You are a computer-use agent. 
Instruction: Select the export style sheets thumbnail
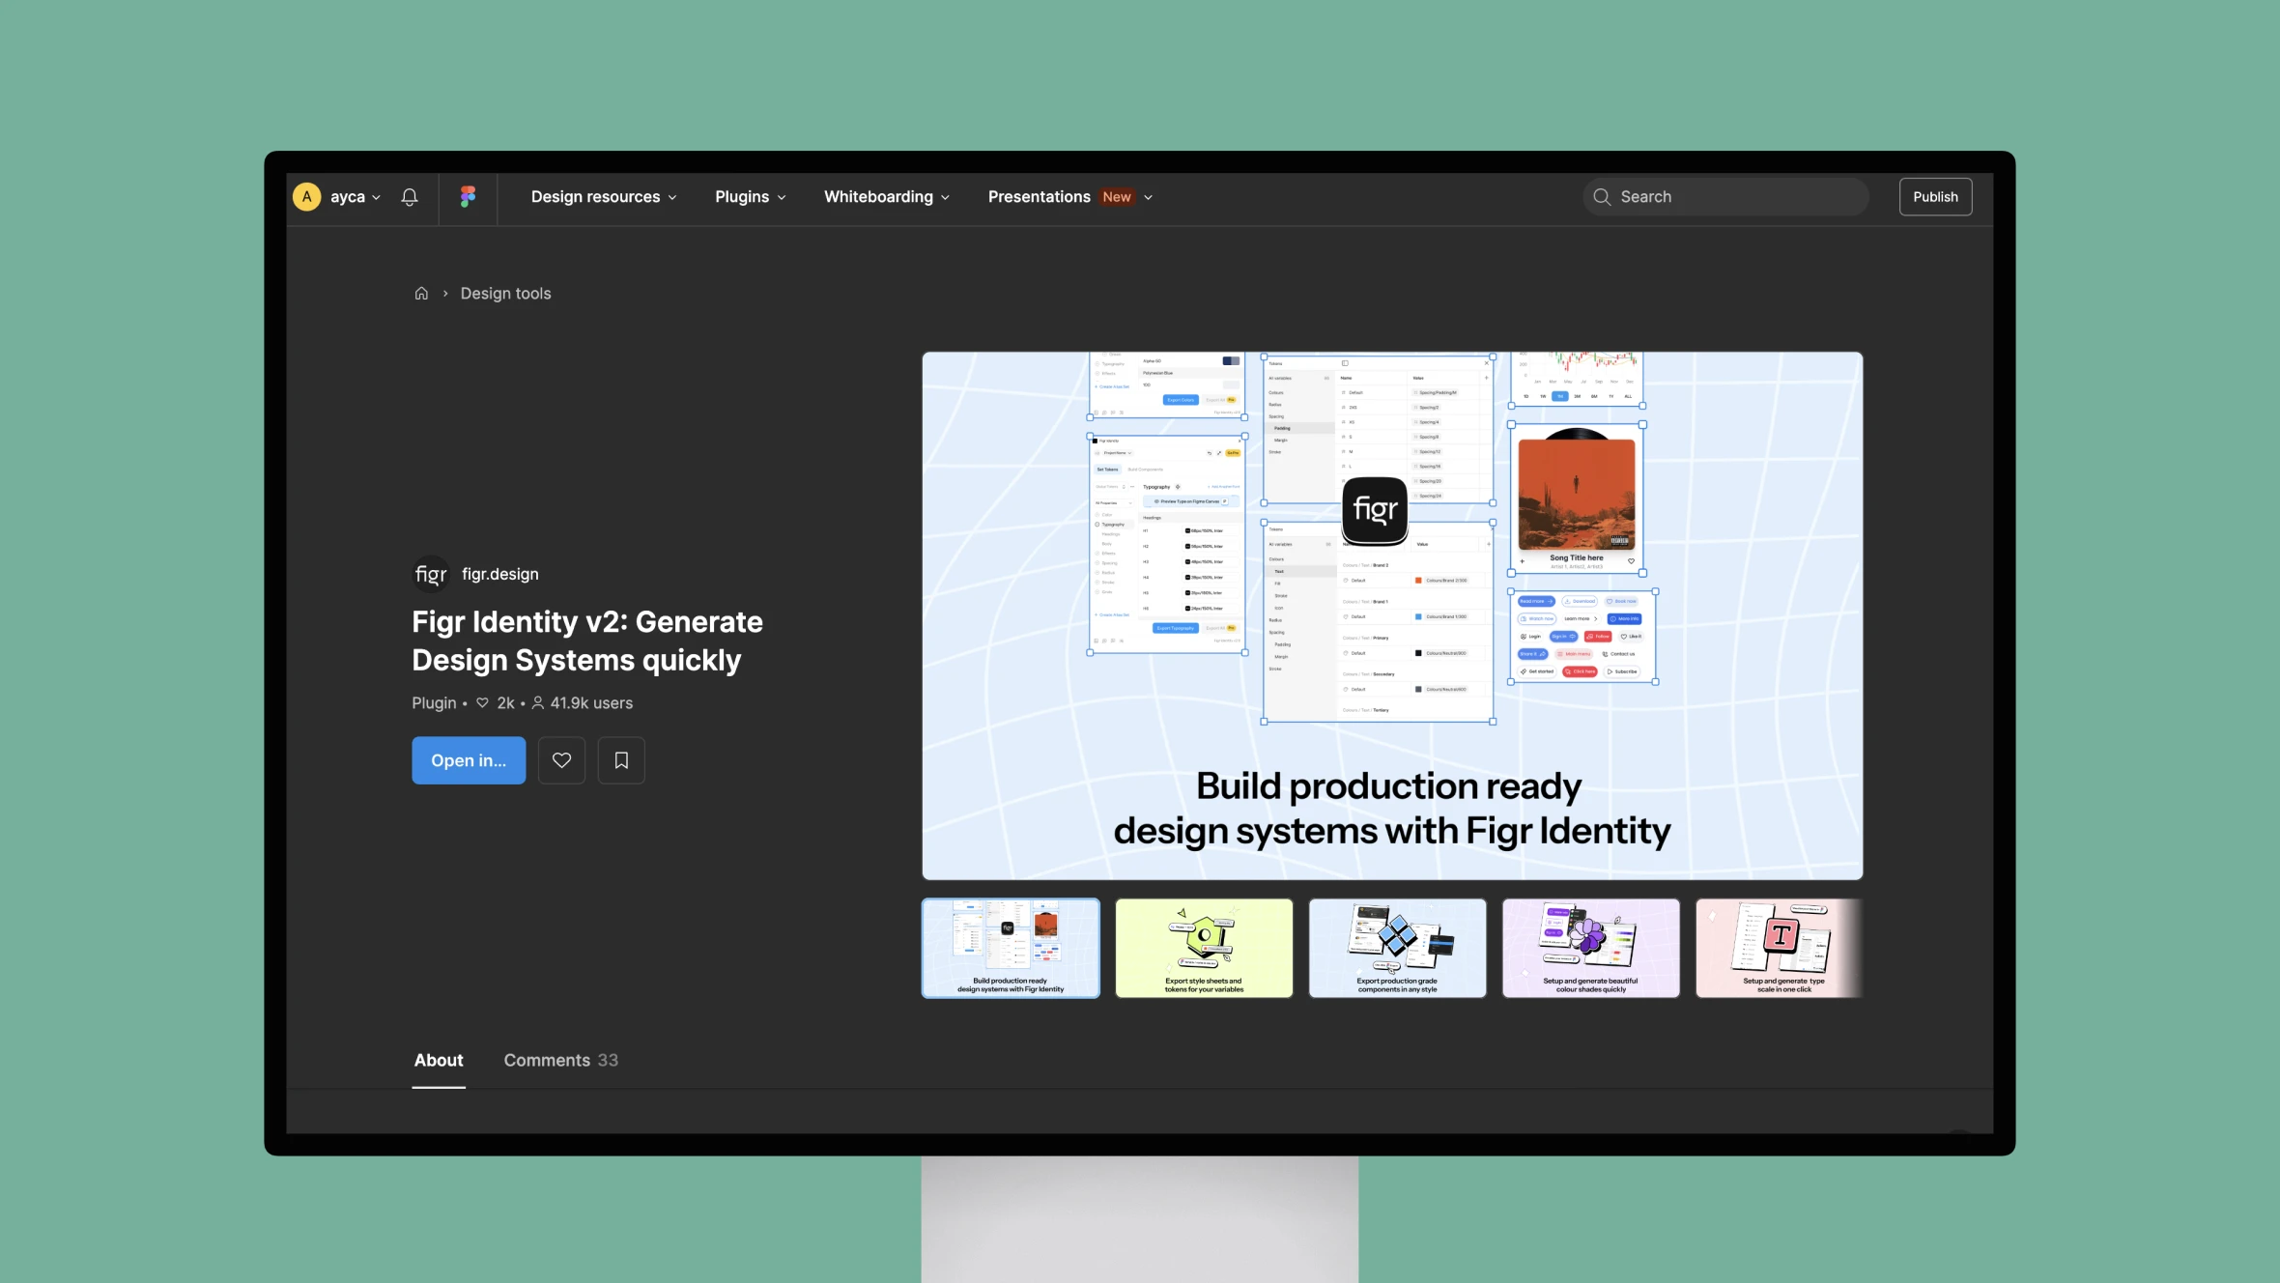[1204, 946]
